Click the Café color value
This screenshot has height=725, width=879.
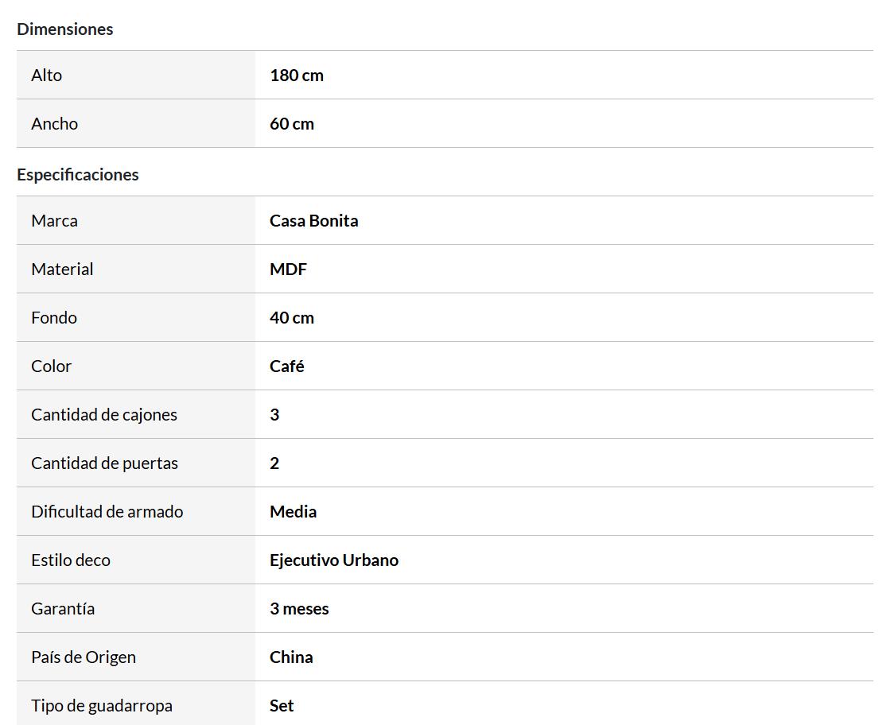click(x=287, y=366)
